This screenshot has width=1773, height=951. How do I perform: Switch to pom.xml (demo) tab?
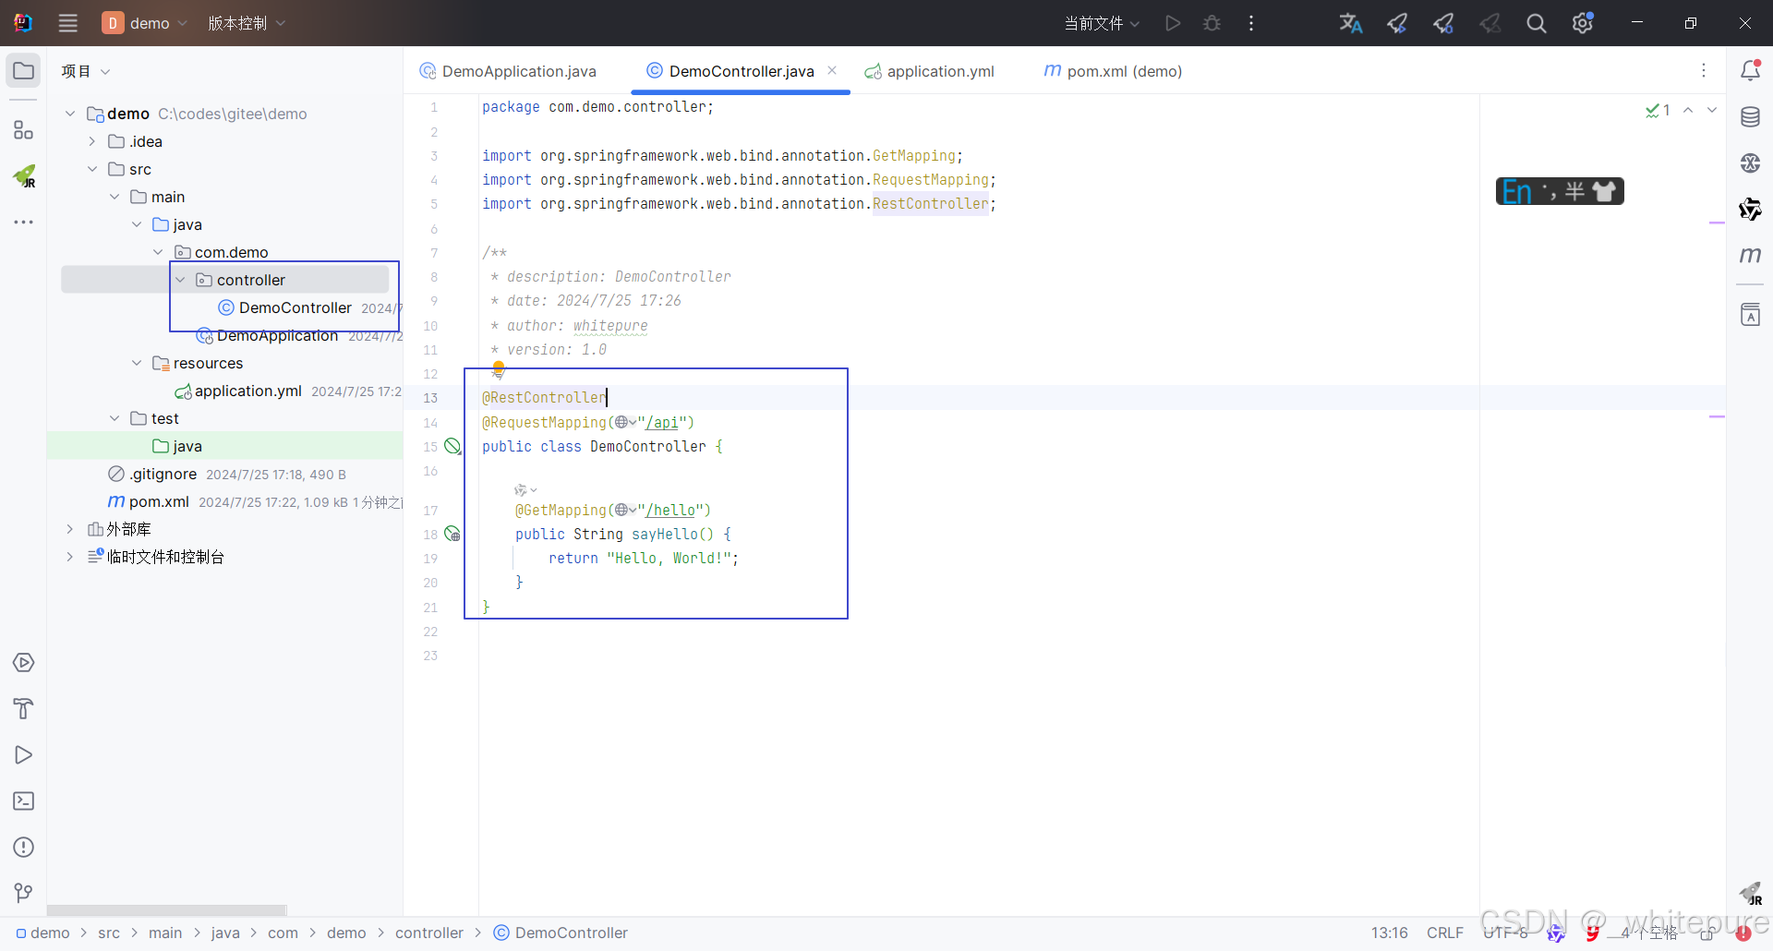1113,71
